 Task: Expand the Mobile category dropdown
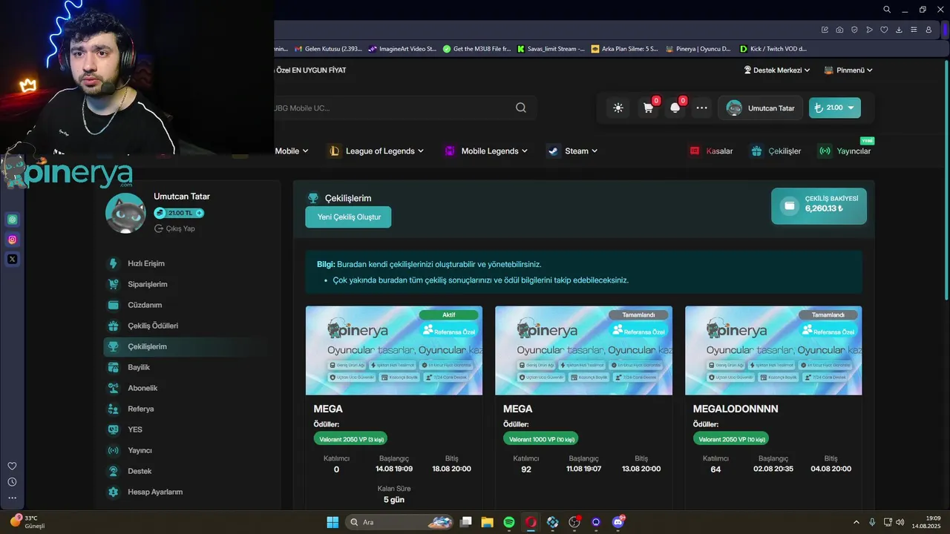[292, 151]
